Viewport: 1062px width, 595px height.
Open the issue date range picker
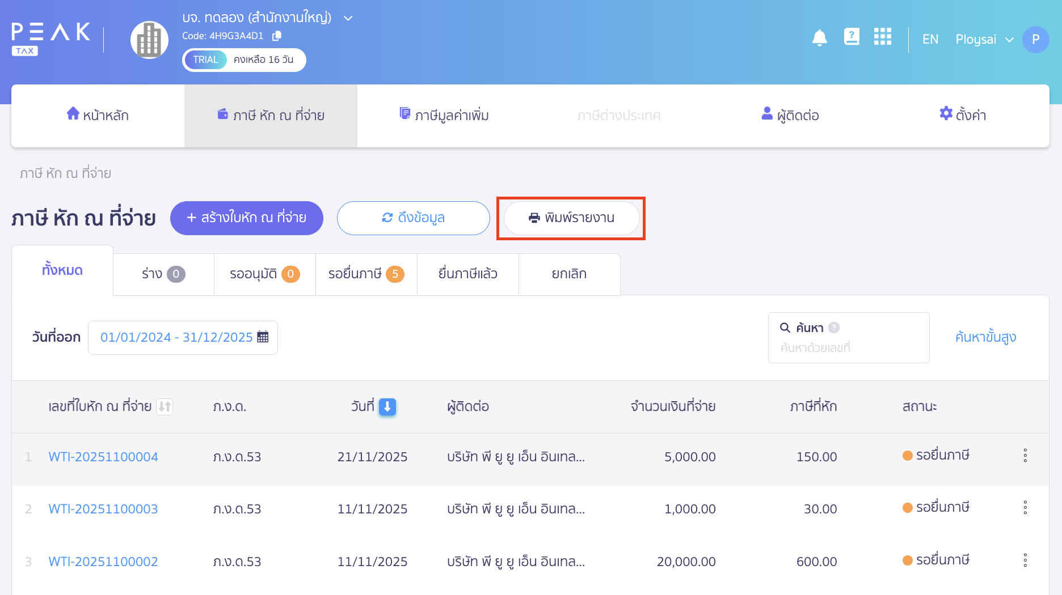182,338
